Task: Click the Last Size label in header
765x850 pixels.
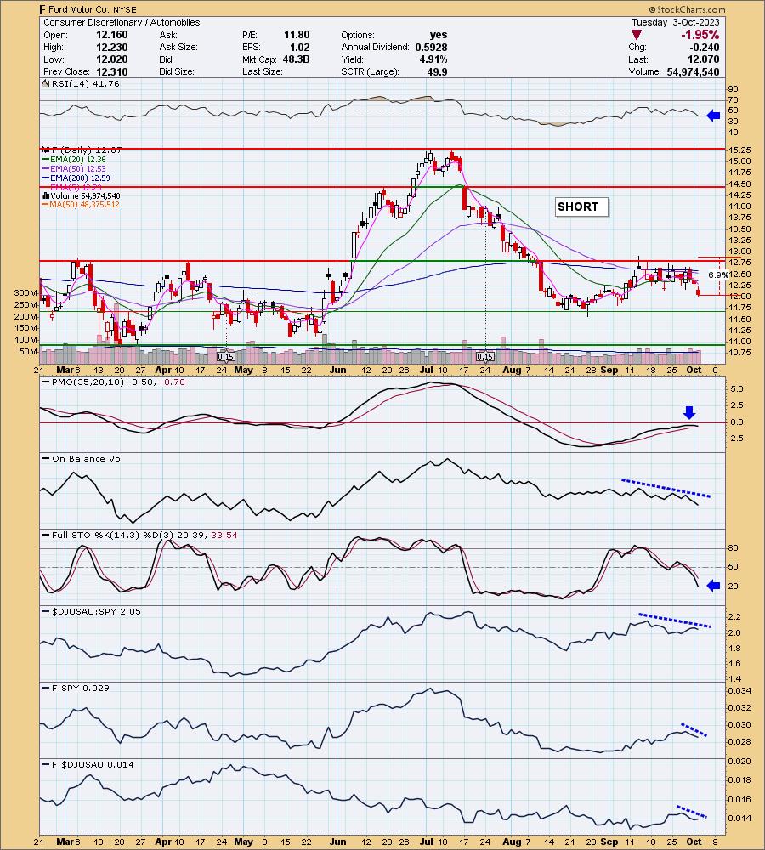Action: [263, 72]
